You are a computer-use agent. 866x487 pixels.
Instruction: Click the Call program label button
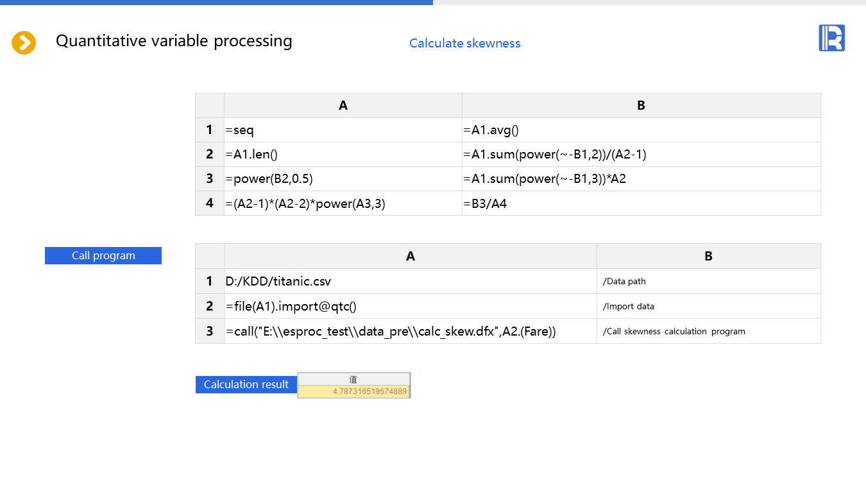point(103,255)
